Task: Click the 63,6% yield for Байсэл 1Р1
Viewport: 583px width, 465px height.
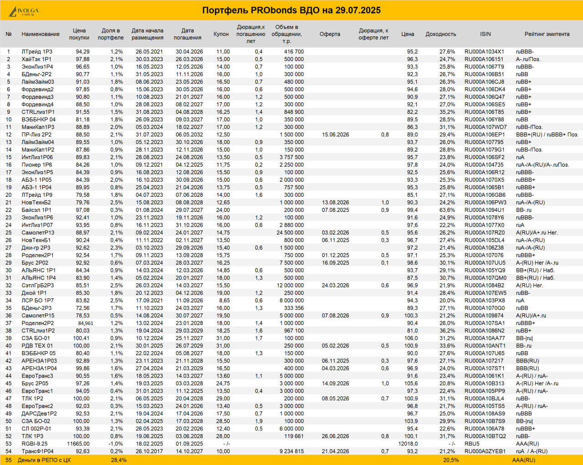Action: [447, 210]
